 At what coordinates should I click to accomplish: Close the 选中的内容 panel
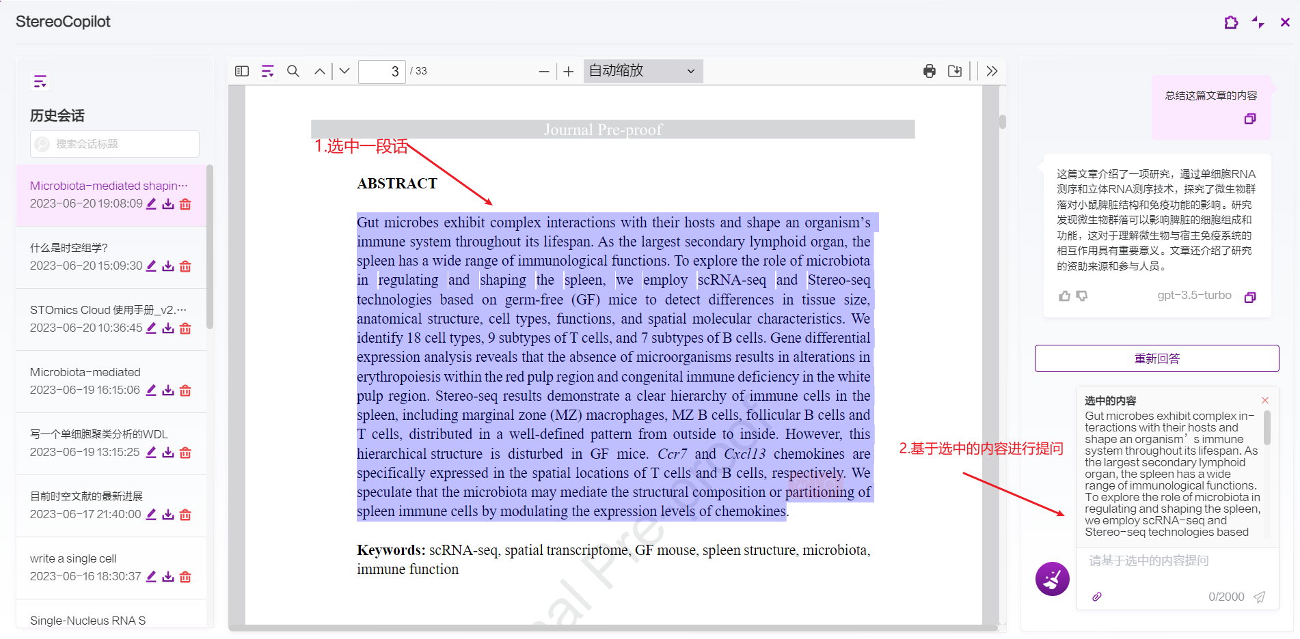click(x=1265, y=401)
